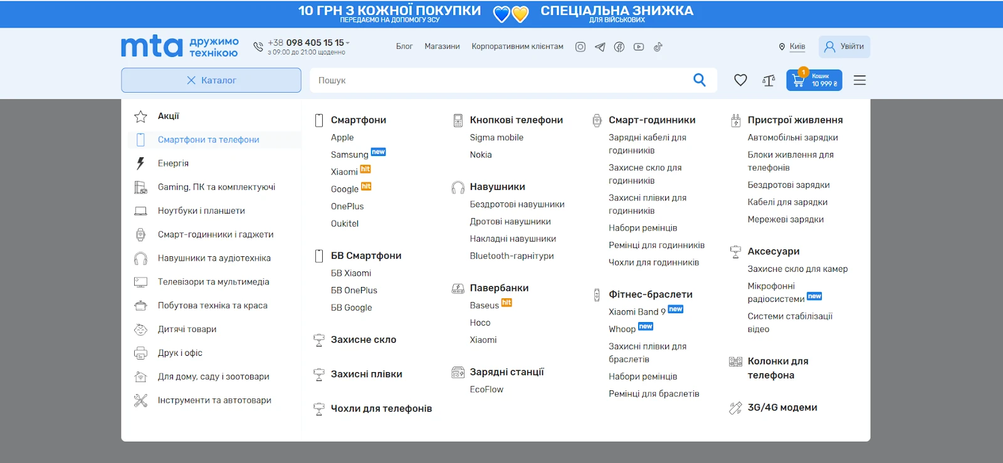Open Xiaomi Band 9 link
1003x463 pixels.
click(x=637, y=312)
